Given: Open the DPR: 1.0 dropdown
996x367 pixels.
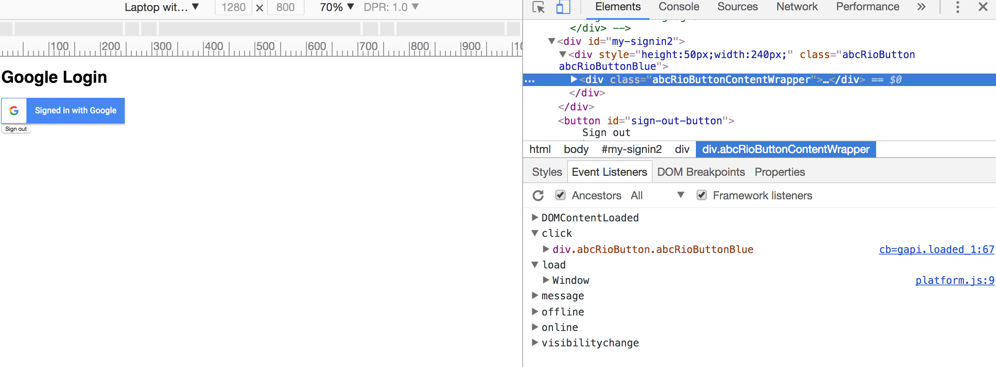Looking at the screenshot, I should point(391,7).
